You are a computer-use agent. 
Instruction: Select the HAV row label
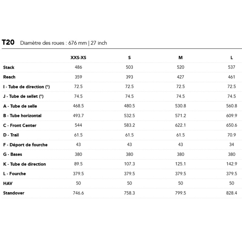click(8, 183)
